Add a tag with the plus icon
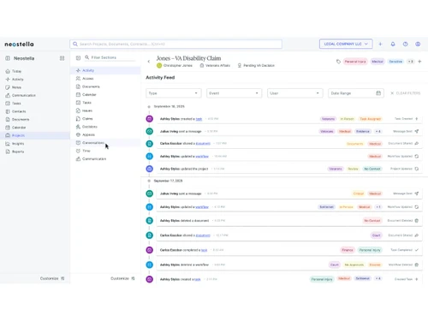This screenshot has height=321, width=428. tap(419, 62)
